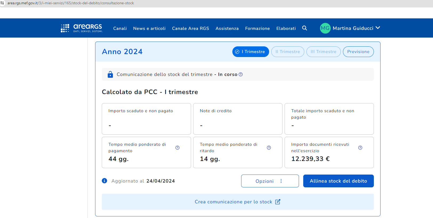Click the info icon beside Aggiornato al
Screen dimensions: 433x218
tap(104, 181)
